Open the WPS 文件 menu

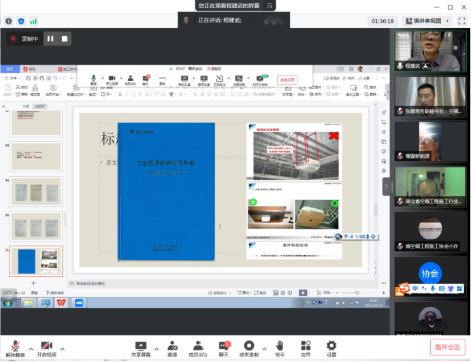[13, 78]
